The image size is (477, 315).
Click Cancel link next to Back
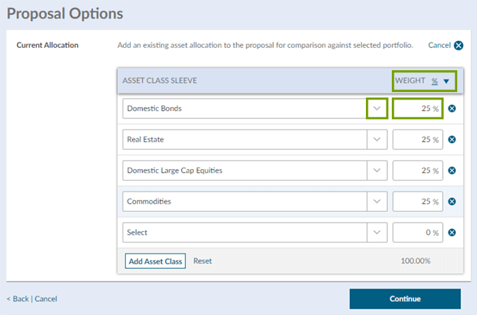(46, 299)
